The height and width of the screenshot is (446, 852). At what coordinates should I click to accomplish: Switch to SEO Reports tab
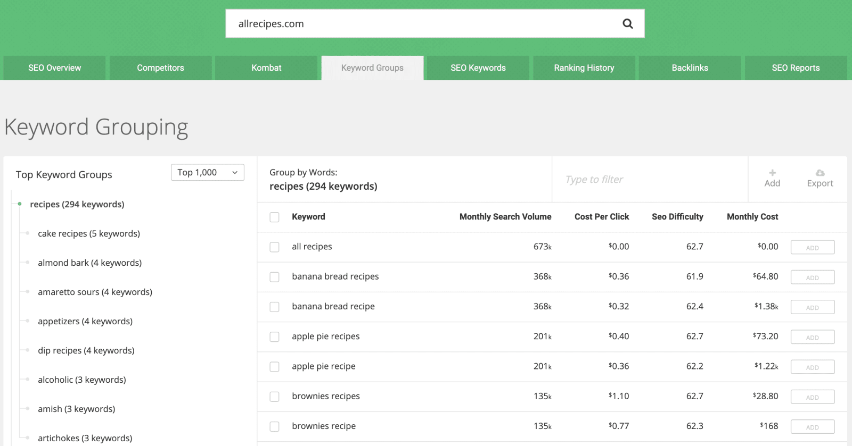[796, 68]
